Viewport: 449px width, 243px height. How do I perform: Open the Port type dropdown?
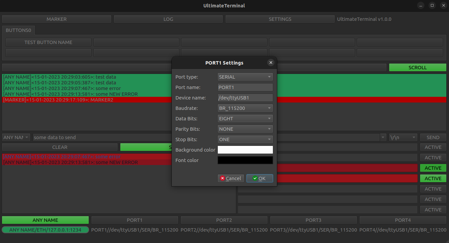(x=245, y=77)
